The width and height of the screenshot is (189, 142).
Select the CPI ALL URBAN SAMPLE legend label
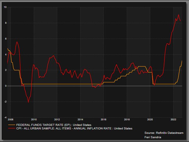[74, 129]
